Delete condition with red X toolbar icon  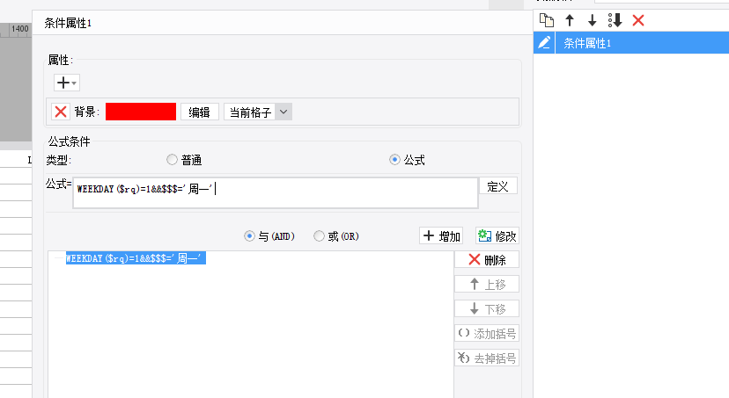(x=638, y=20)
